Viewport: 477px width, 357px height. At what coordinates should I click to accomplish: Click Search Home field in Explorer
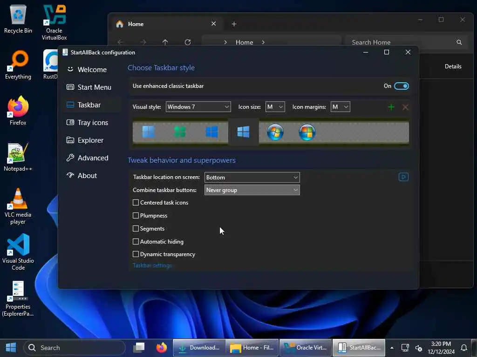(x=406, y=42)
